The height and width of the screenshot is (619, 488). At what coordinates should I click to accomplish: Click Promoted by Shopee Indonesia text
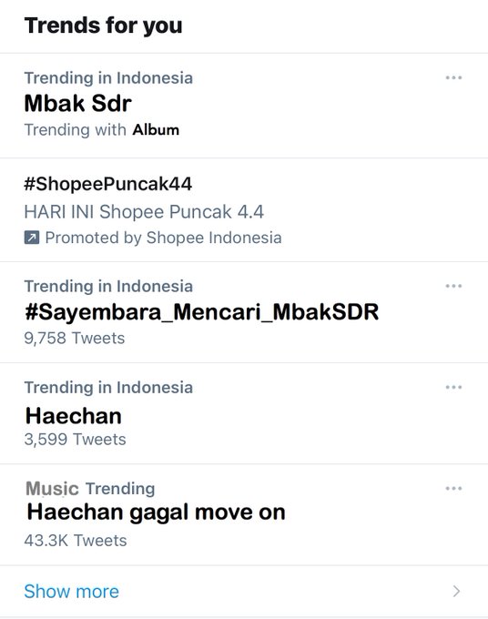164,238
